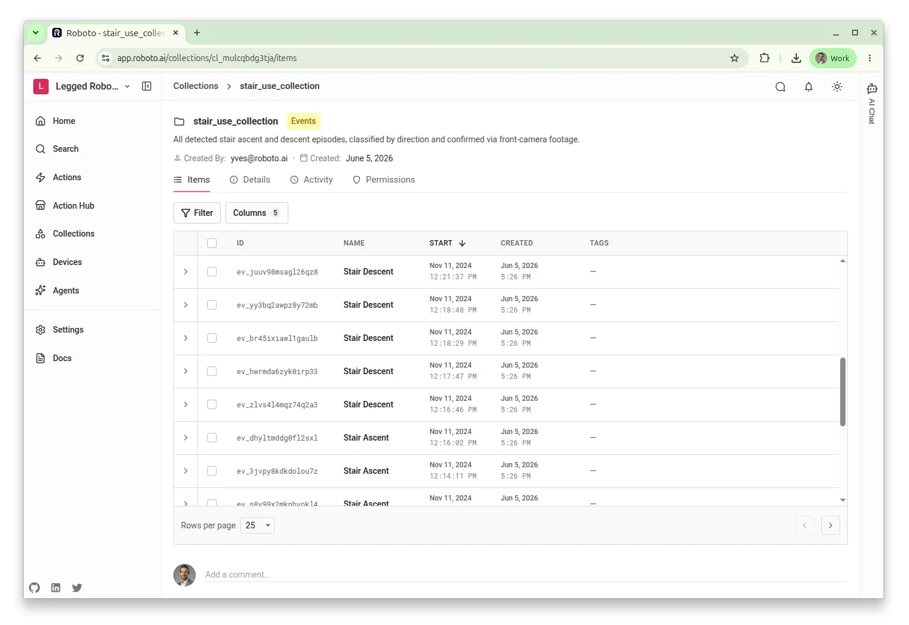Expand row ev_juuv98msagl26qz8 details

click(x=186, y=272)
